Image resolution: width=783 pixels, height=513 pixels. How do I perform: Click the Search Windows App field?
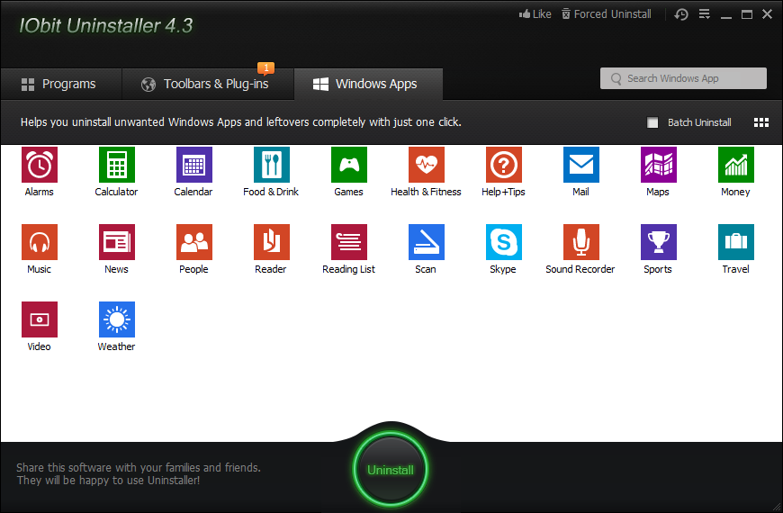(683, 78)
